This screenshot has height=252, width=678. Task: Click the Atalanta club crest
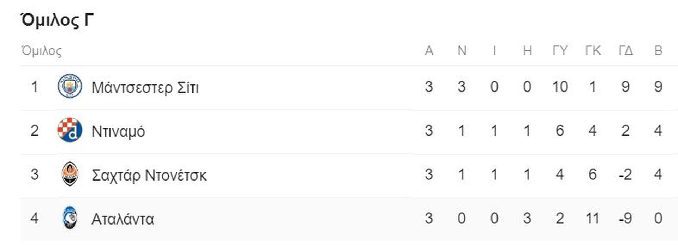70,218
